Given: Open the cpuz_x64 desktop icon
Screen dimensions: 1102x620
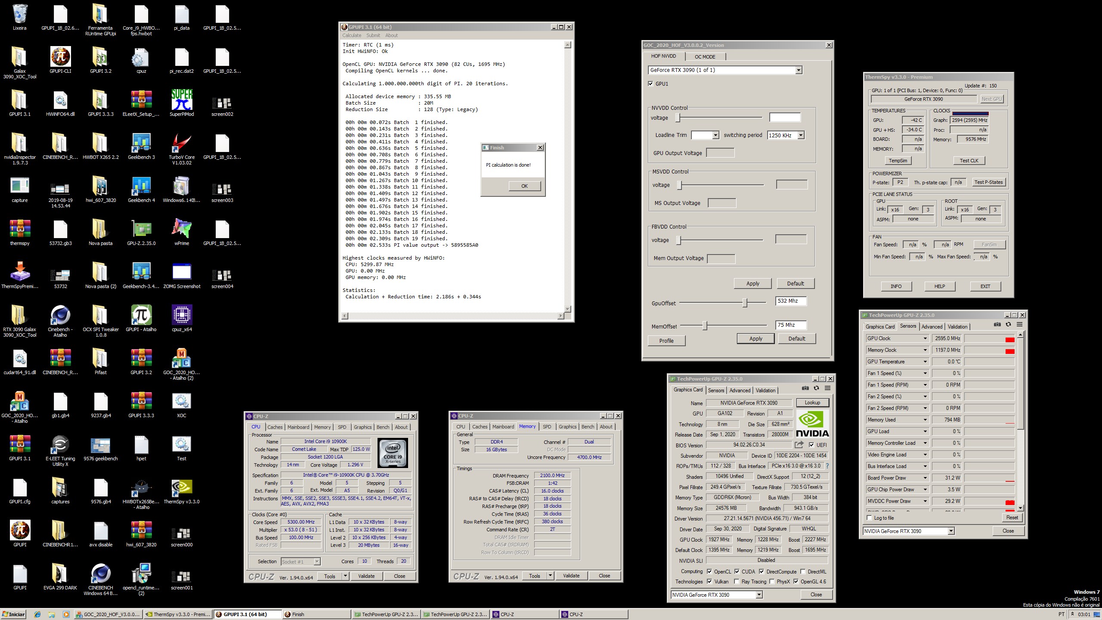Looking at the screenshot, I should 182,319.
